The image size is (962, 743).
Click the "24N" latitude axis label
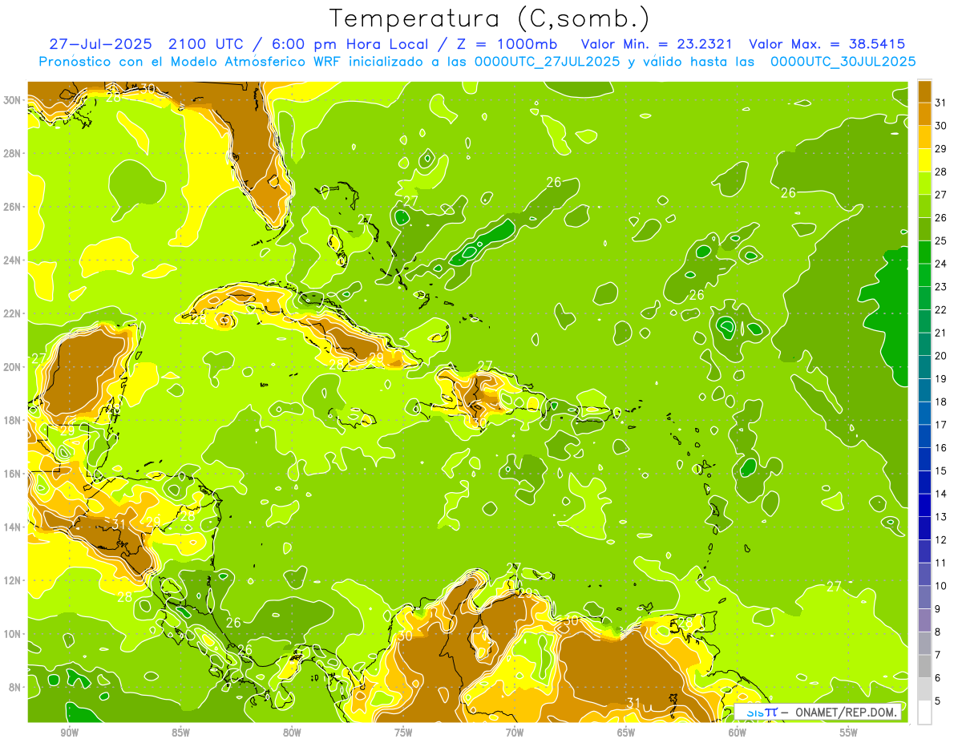point(12,260)
